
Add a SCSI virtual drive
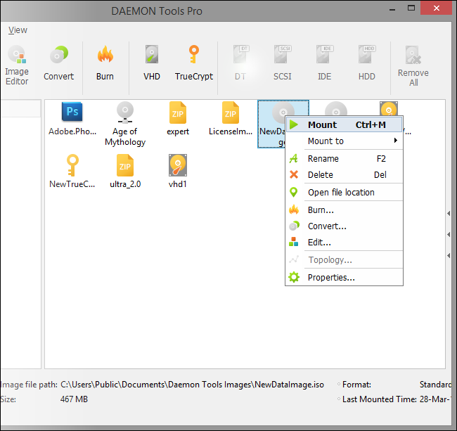pos(283,63)
